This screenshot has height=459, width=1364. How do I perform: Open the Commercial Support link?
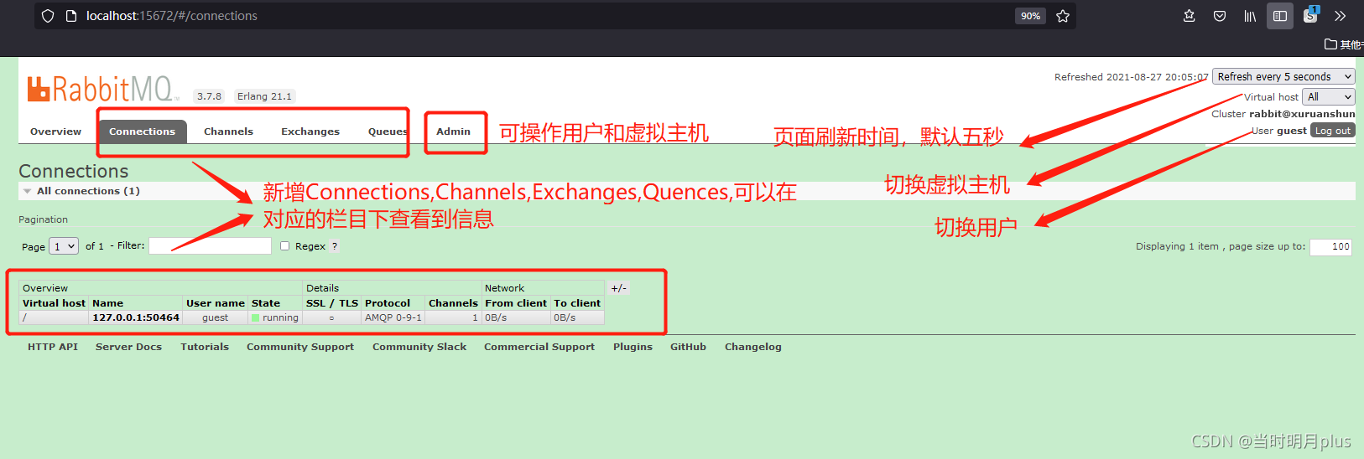[539, 347]
